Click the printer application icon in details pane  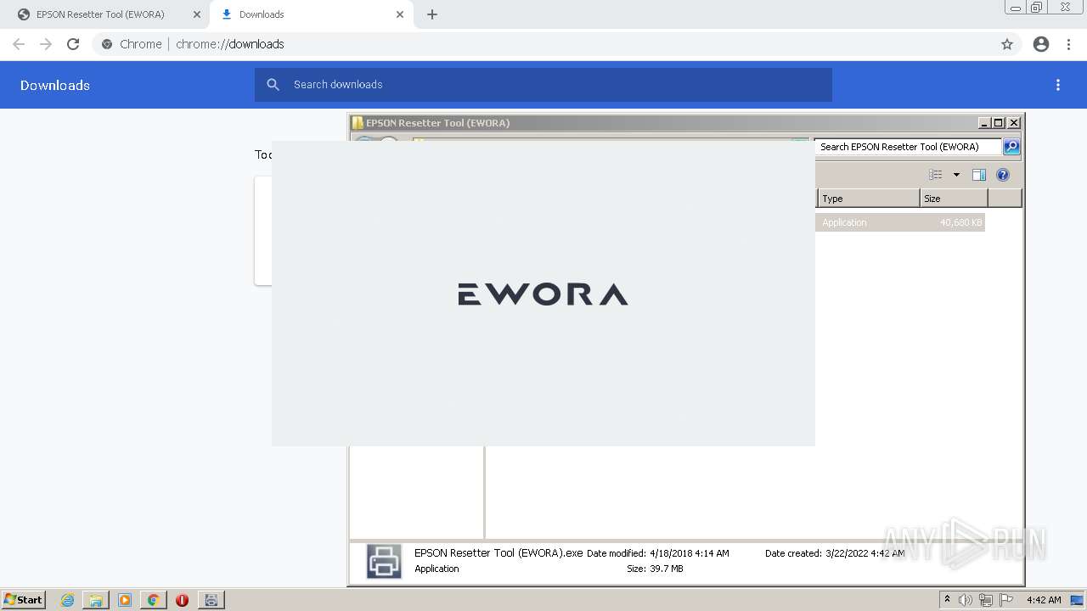pos(384,561)
